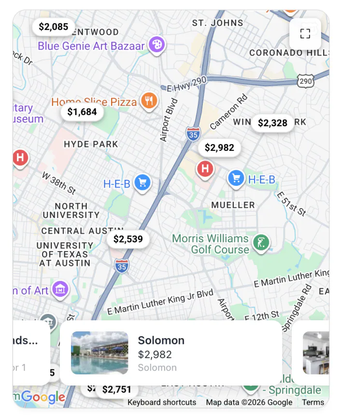Click the $1,684 price marker near Hyde Park
Image resolution: width=341 pixels, height=416 pixels.
(x=83, y=112)
